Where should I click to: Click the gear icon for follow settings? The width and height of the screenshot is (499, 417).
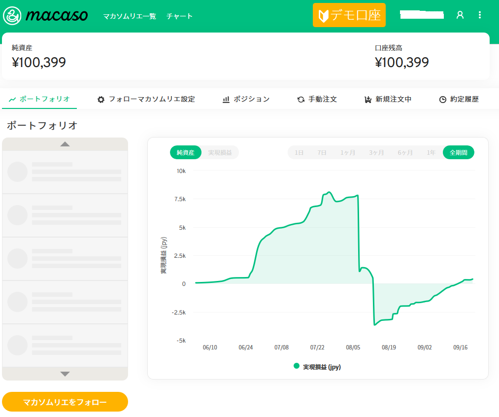(x=101, y=100)
